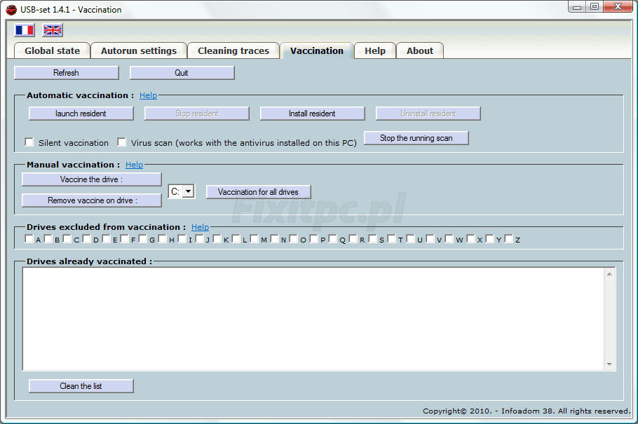Open the Autorun settings tab

[139, 51]
